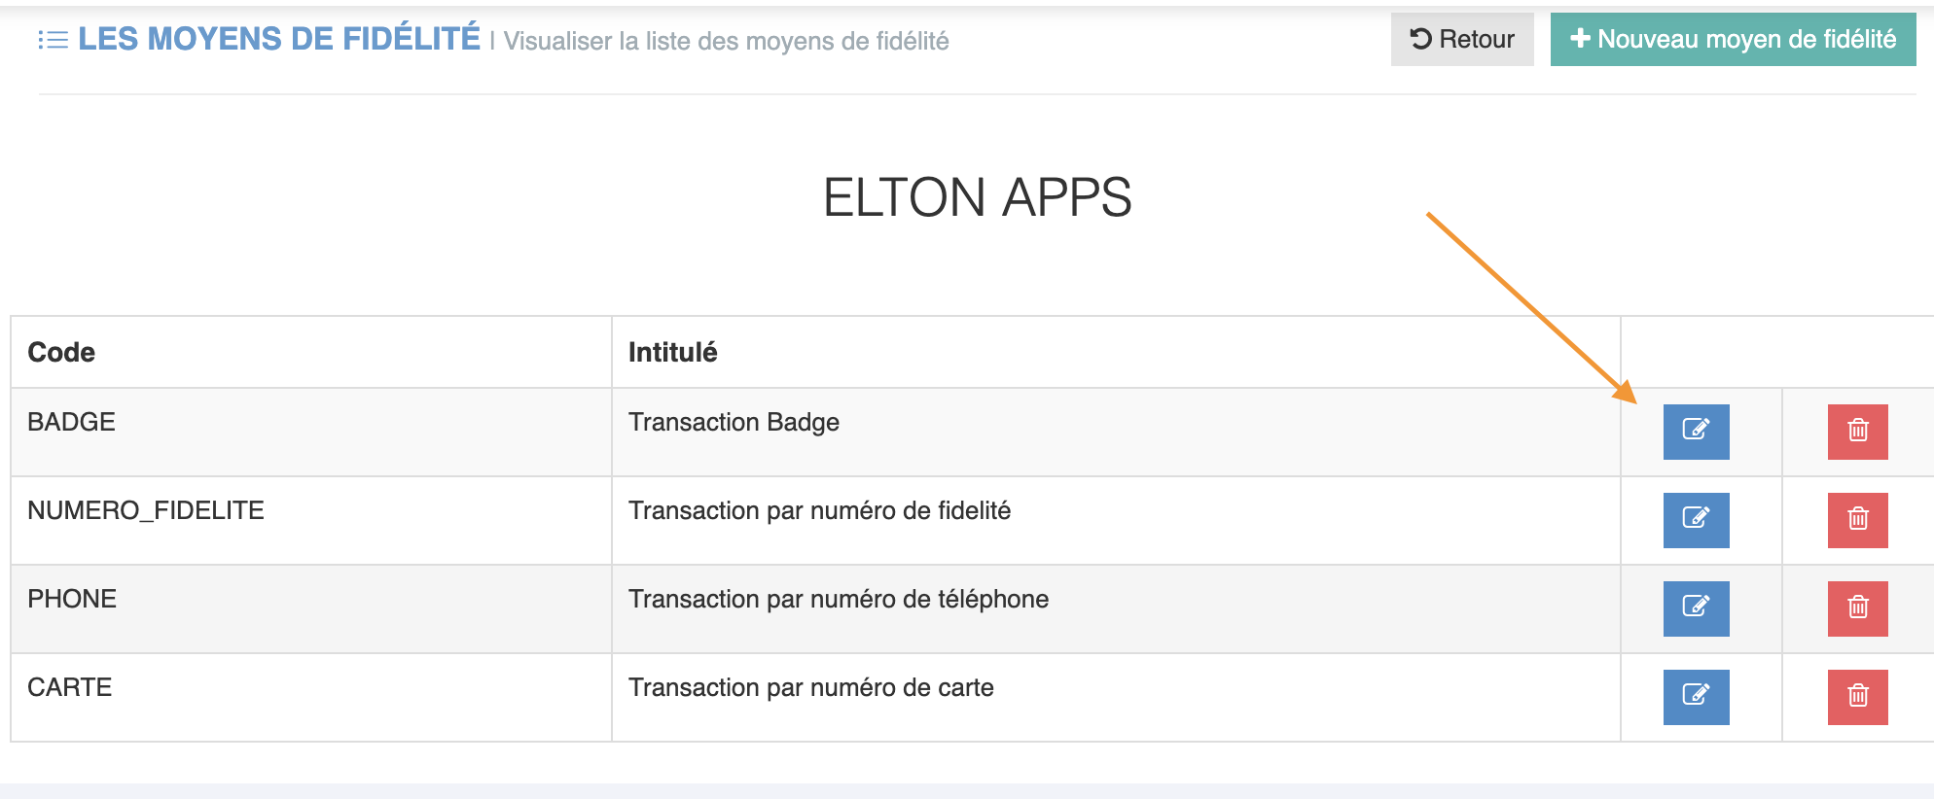Viewport: 1934px width, 799px height.
Task: Click the LES MOYENS DE FIDÉLITÉ title
Action: tap(279, 39)
